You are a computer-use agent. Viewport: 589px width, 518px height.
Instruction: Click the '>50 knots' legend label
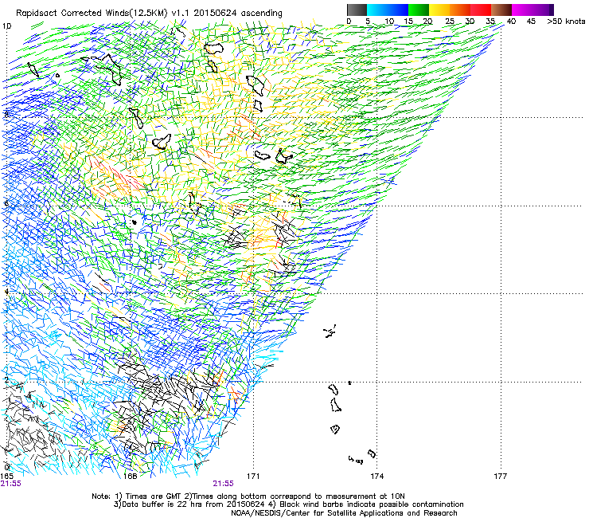566,22
